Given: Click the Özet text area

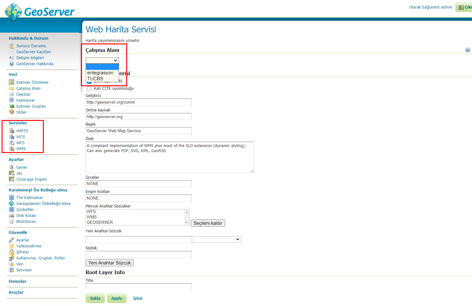Looking at the screenshot, I should (x=170, y=157).
